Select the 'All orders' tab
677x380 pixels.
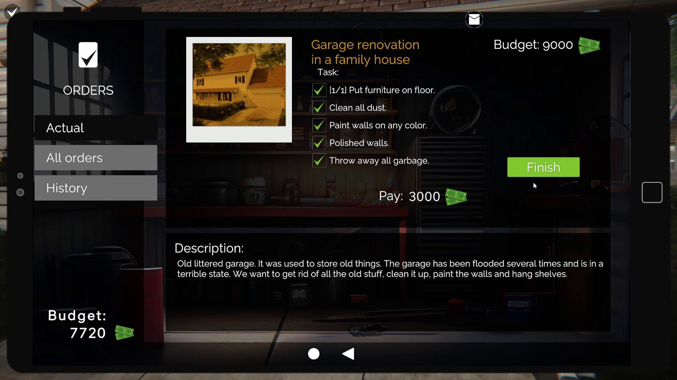pyautogui.click(x=95, y=157)
